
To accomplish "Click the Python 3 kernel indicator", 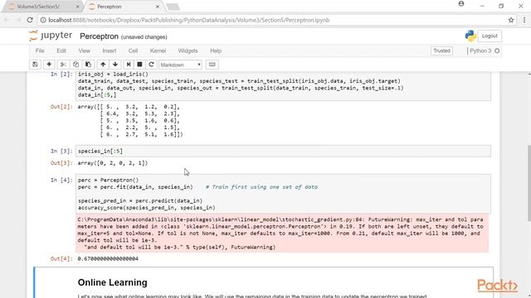I will pos(484,50).
